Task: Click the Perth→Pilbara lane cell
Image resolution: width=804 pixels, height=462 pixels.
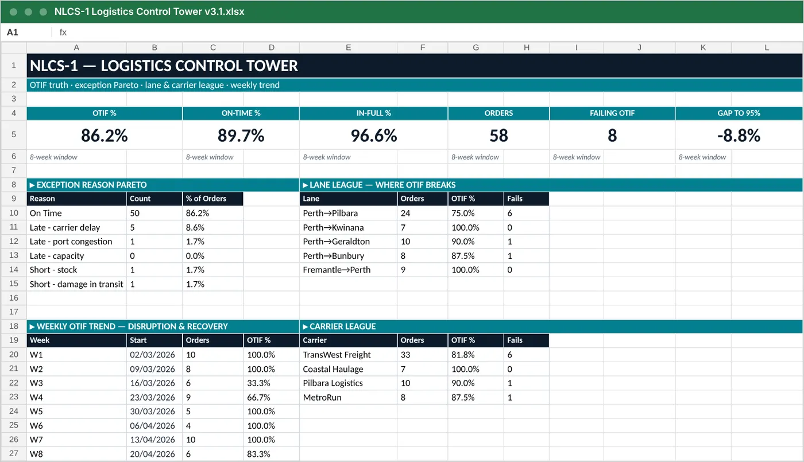Action: tap(348, 213)
